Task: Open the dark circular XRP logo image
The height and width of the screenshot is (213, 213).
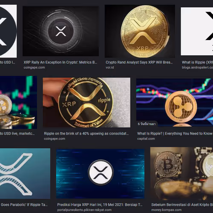Action: [x=8, y=31]
